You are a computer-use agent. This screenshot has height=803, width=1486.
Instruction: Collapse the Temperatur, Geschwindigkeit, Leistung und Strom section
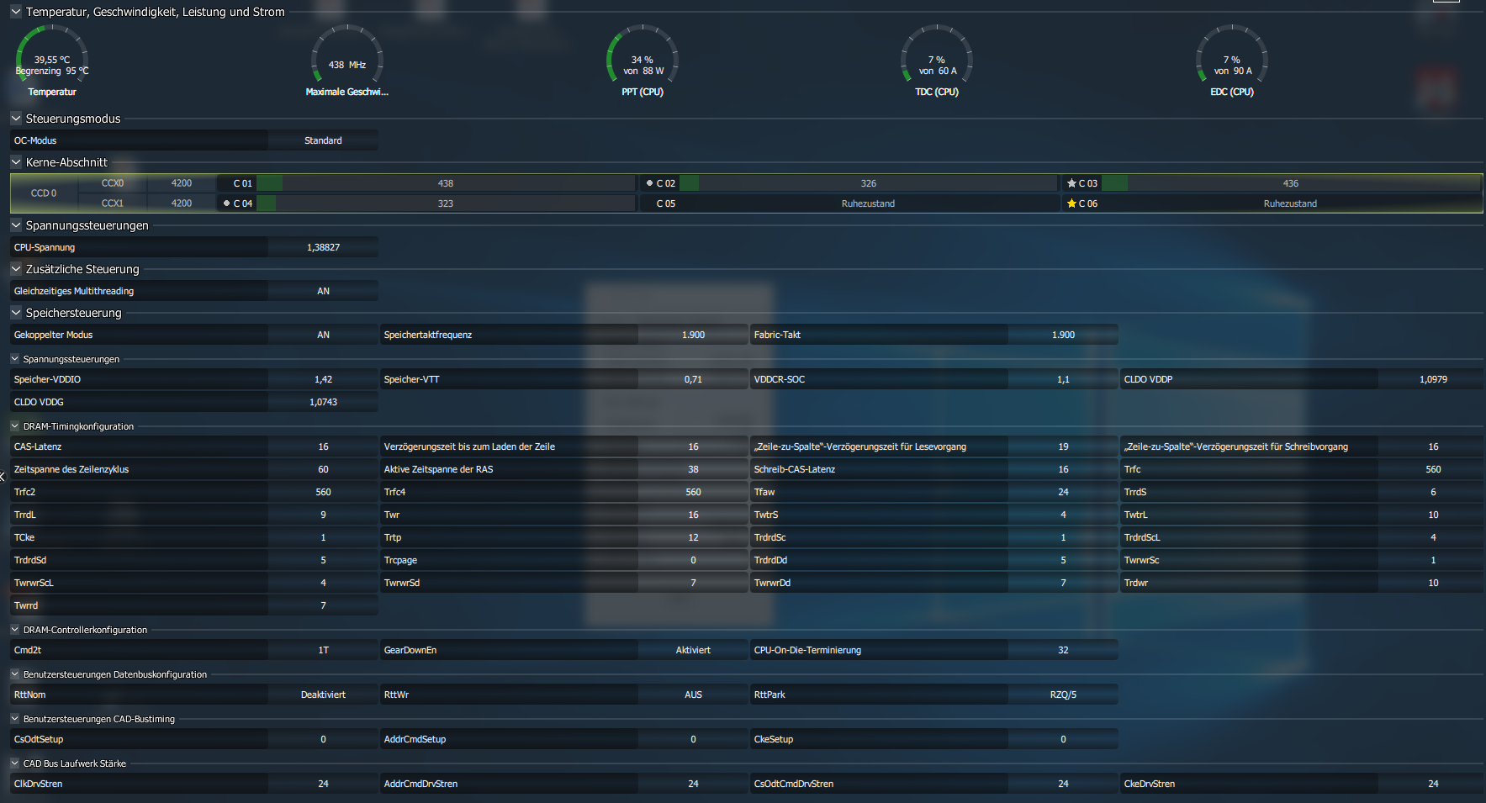click(16, 12)
